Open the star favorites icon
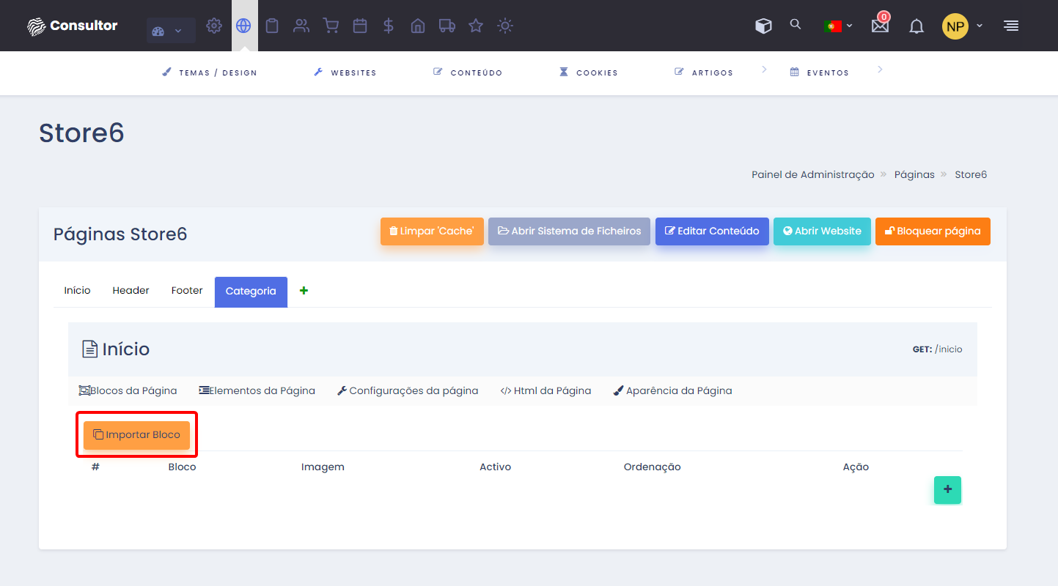1058x586 pixels. (x=476, y=26)
